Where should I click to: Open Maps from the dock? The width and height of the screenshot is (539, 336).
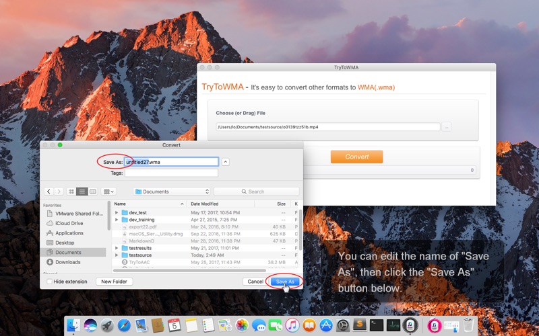click(x=225, y=325)
